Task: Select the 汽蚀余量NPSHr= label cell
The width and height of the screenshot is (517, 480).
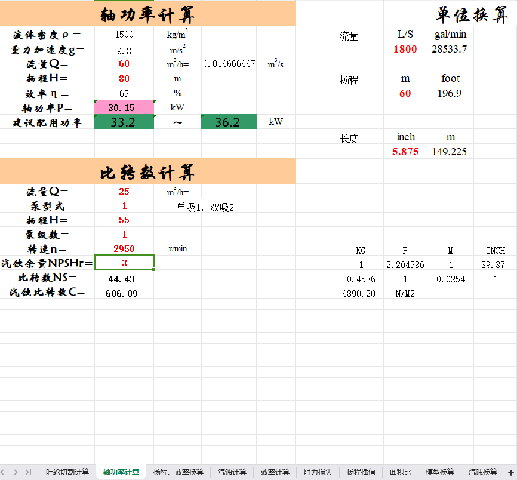Action: (47, 263)
